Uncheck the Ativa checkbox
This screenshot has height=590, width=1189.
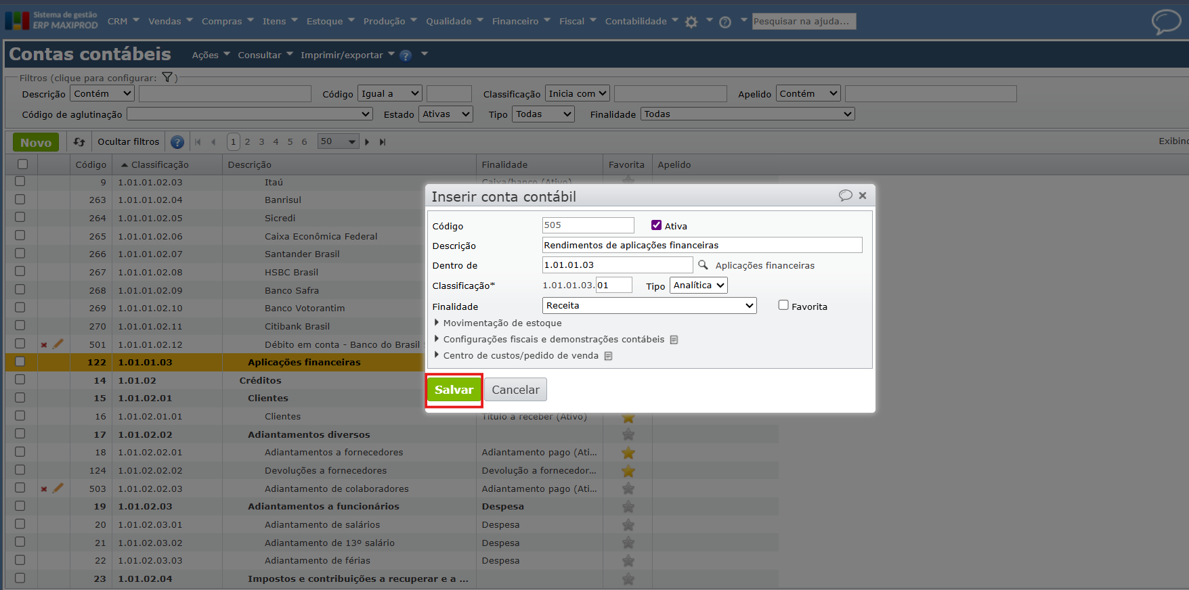(656, 225)
